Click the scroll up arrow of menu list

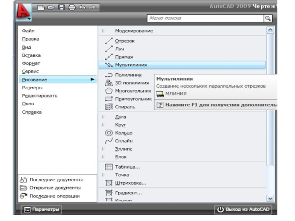click(x=270, y=30)
